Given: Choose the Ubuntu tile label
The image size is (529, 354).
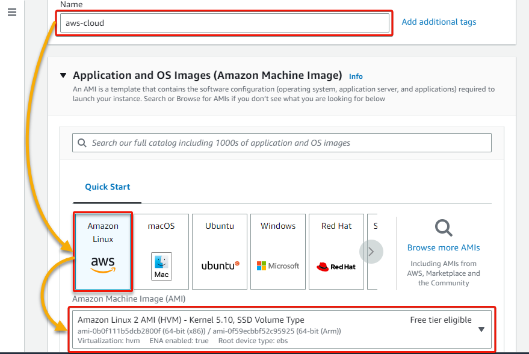Looking at the screenshot, I should (x=220, y=226).
